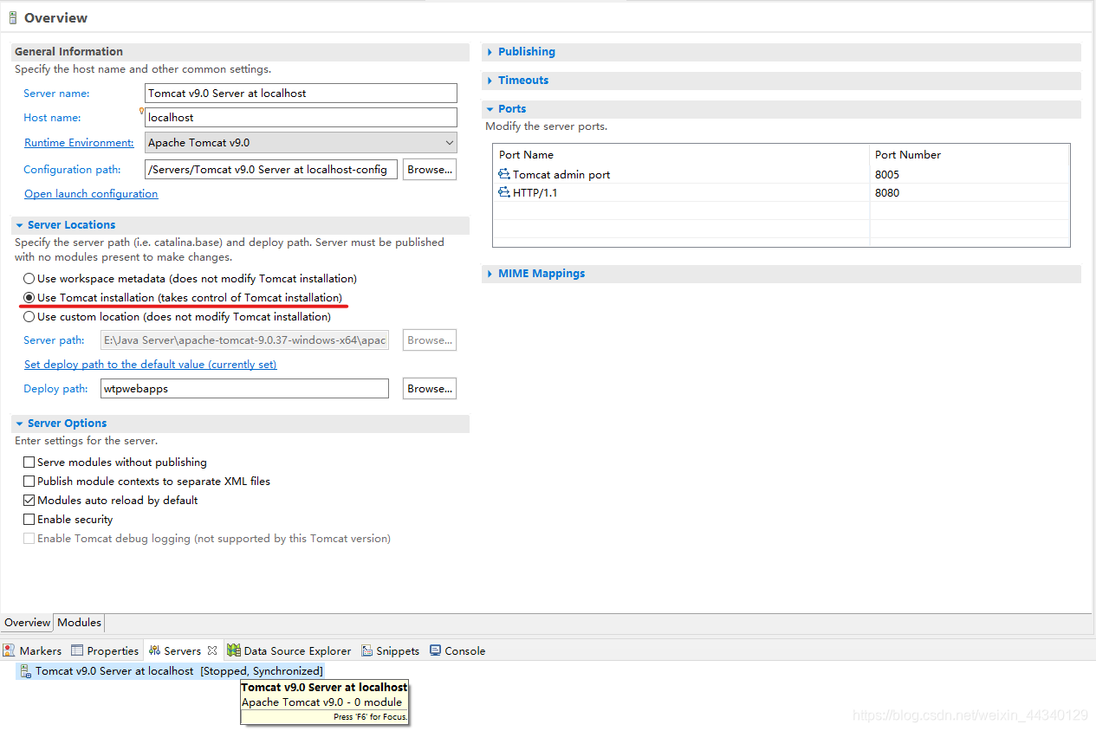Click the Console view icon
This screenshot has width=1096, height=731.
click(436, 650)
